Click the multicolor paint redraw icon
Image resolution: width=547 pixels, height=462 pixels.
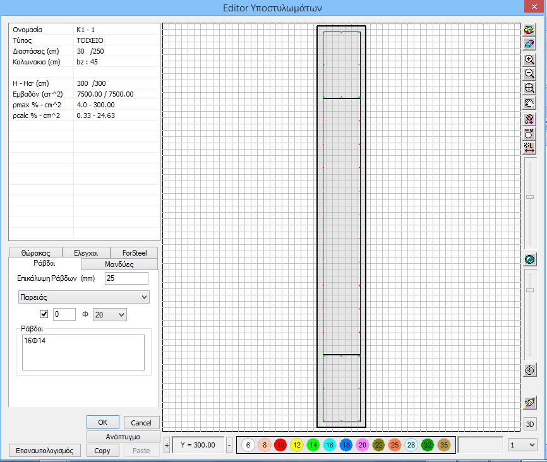click(529, 30)
